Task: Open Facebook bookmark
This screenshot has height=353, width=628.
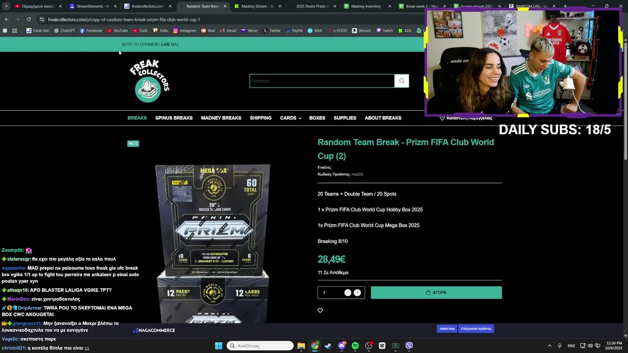Action: (91, 30)
